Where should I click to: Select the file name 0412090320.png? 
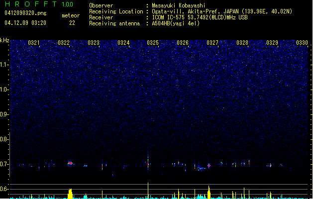coord(25,13)
